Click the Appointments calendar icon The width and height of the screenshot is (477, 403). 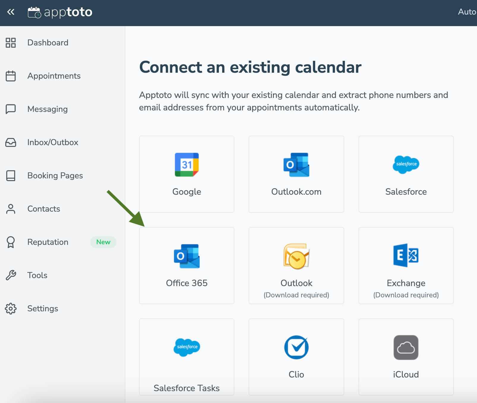[11, 76]
